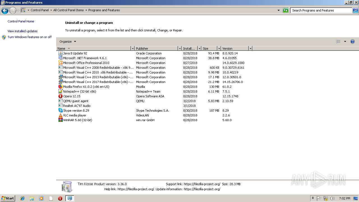This screenshot has width=359, height=202.
Task: Click the Oracle Corporation publisher cell
Action: [149, 53]
